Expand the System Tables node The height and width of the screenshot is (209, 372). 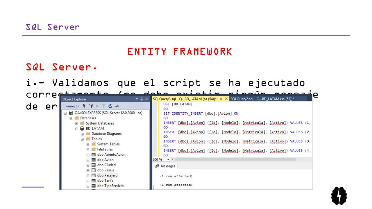point(88,144)
